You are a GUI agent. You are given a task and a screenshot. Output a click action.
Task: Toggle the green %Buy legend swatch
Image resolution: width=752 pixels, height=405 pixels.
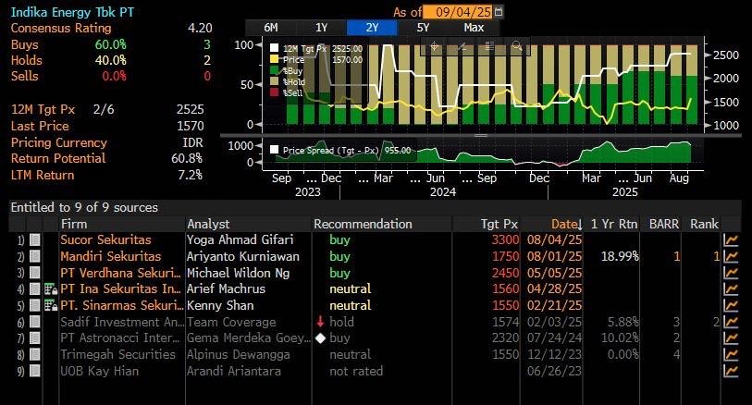click(x=275, y=70)
